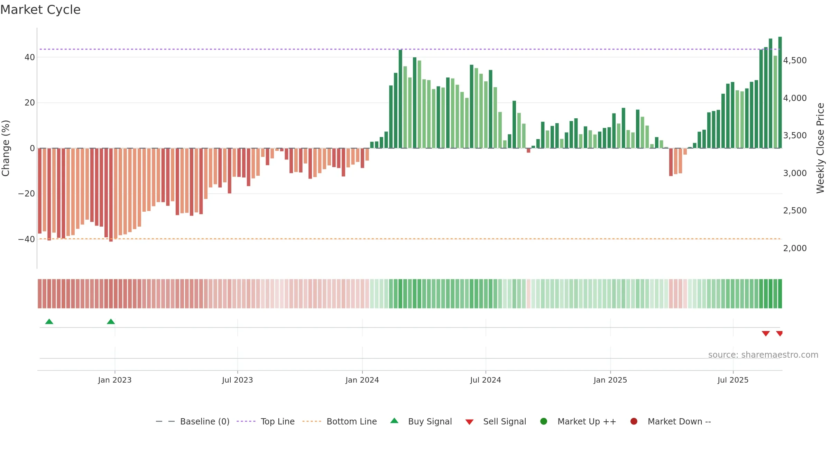Screen dimensions: 830x467
Task: Click the Market Up ++ green dot
Action: [544, 421]
